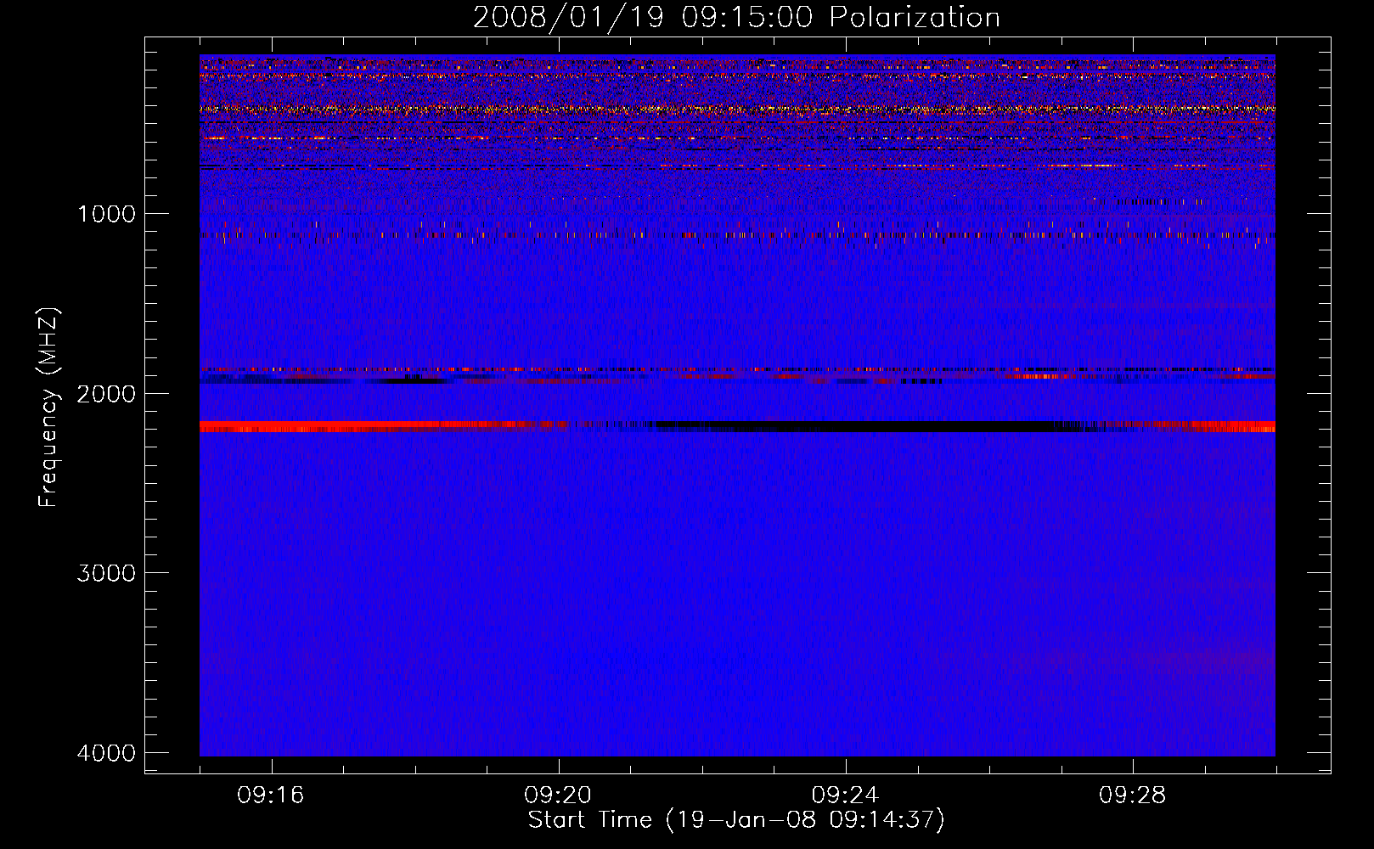This screenshot has width=1374, height=849.
Task: Click the 09:20 time tick label
Action: click(x=558, y=796)
